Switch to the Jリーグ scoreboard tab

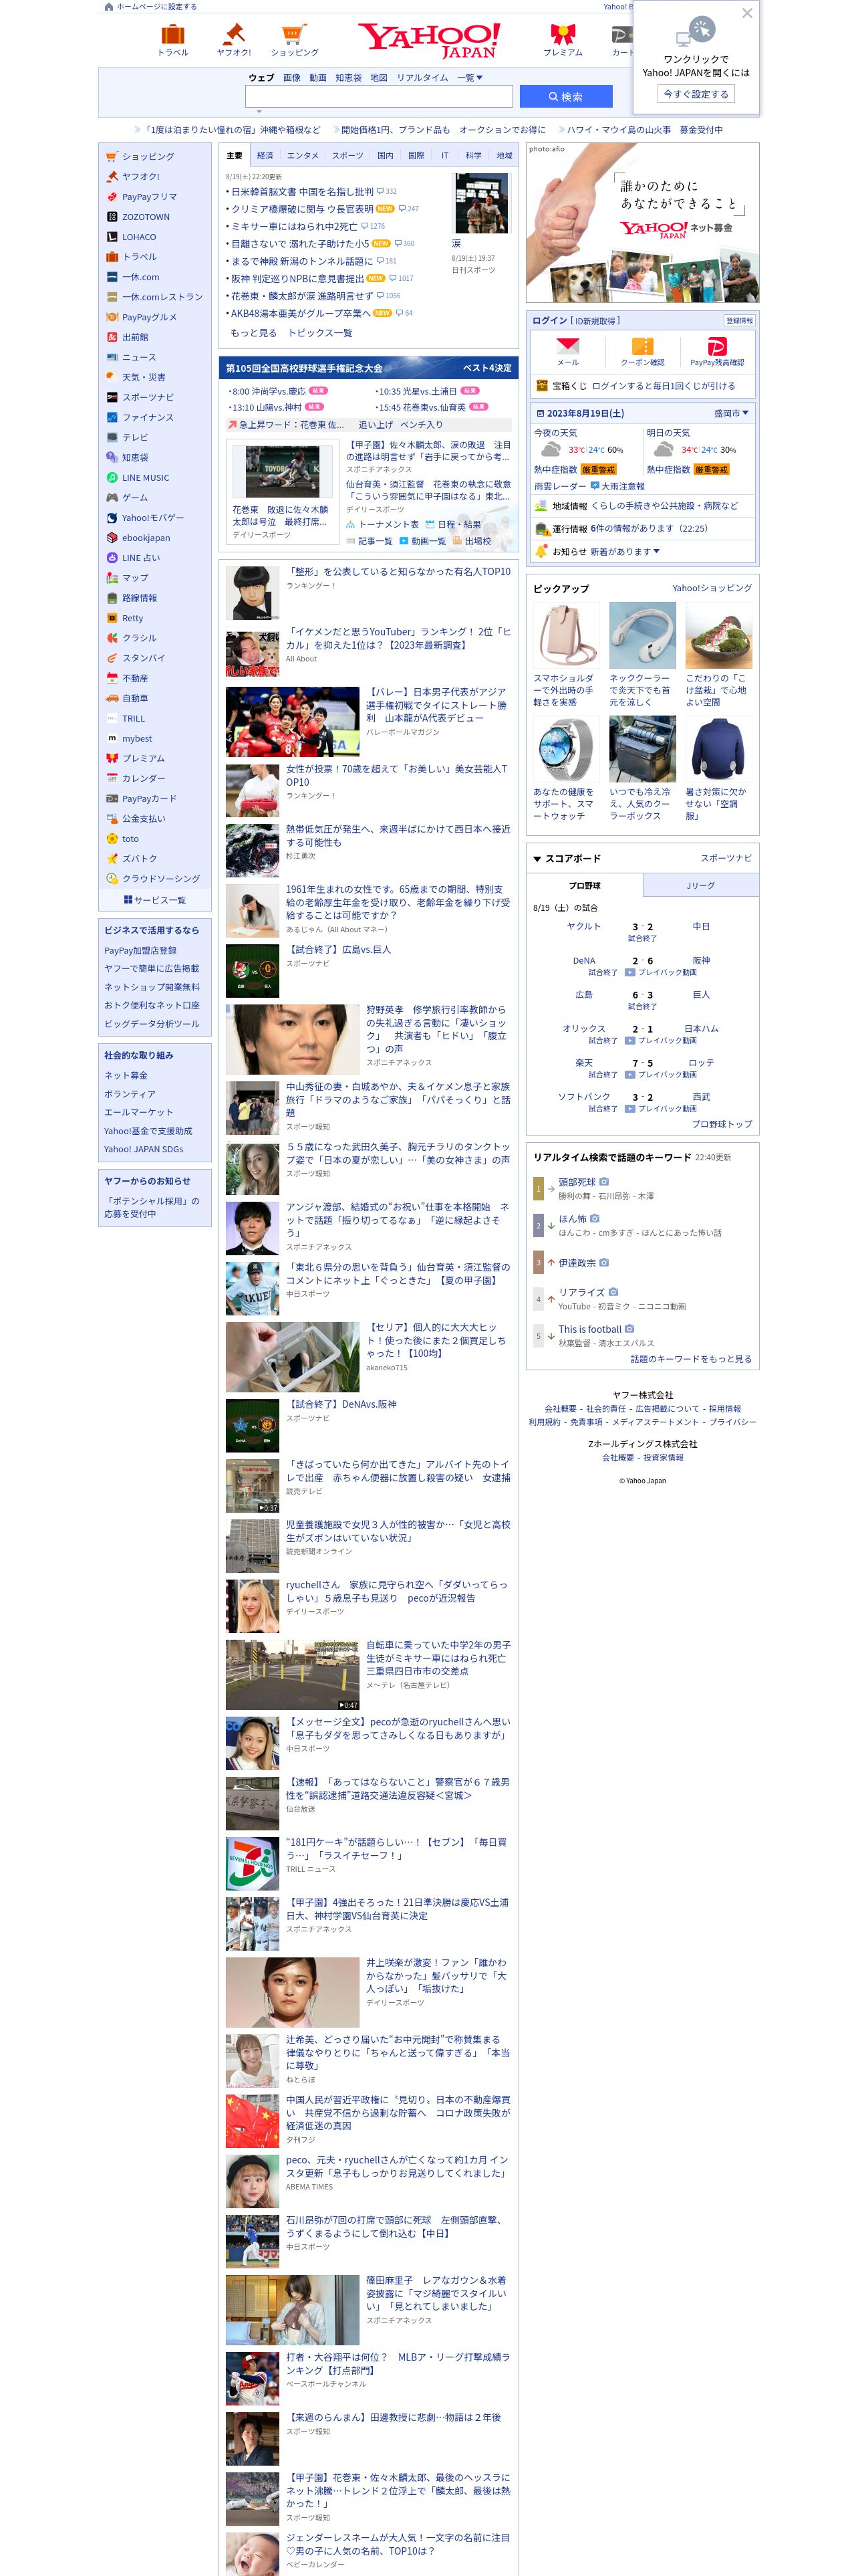click(700, 885)
